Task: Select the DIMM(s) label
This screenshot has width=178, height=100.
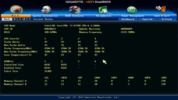Action: point(9,61)
